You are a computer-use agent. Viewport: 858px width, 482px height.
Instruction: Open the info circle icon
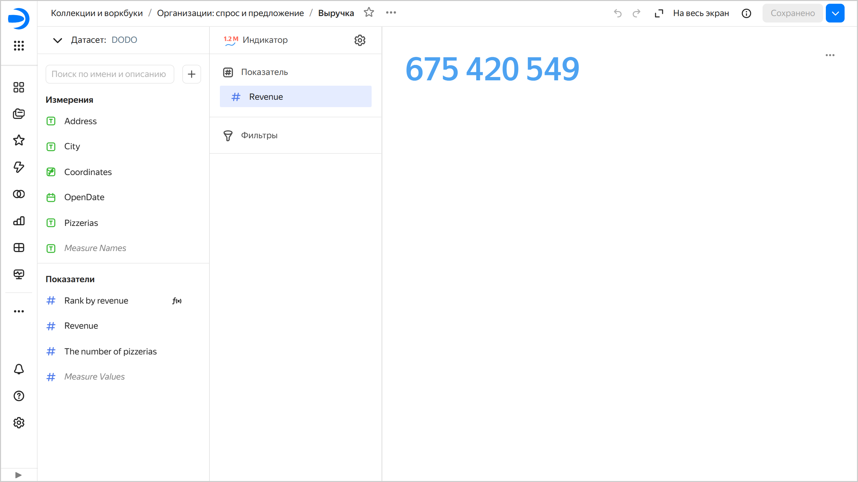pos(746,13)
